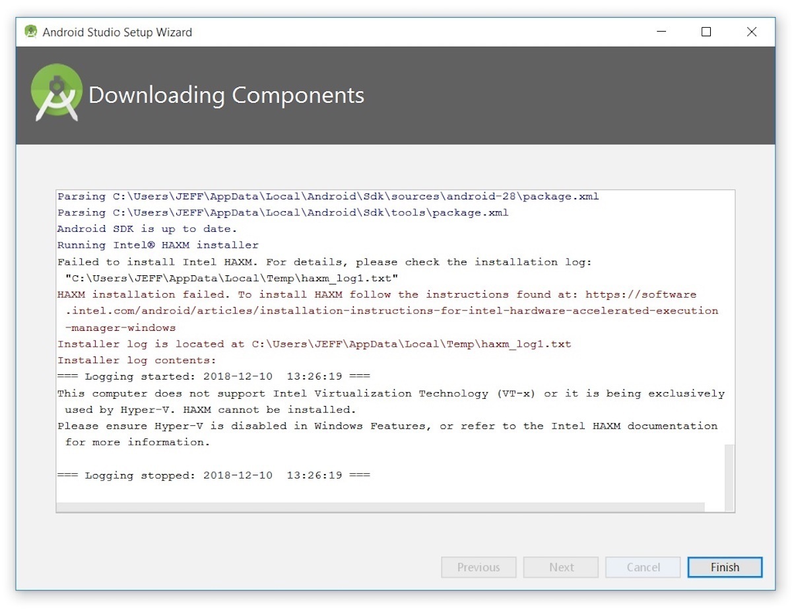Click the horizontal scrollbar below the log

[379, 507]
